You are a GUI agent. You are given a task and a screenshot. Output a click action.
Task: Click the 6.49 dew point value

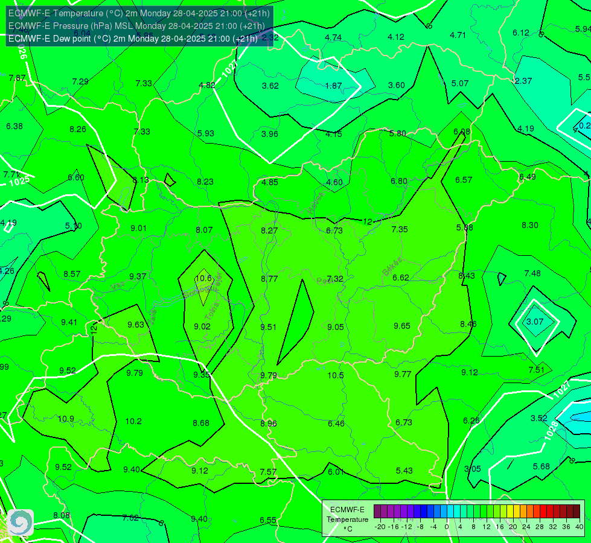pyautogui.click(x=527, y=177)
